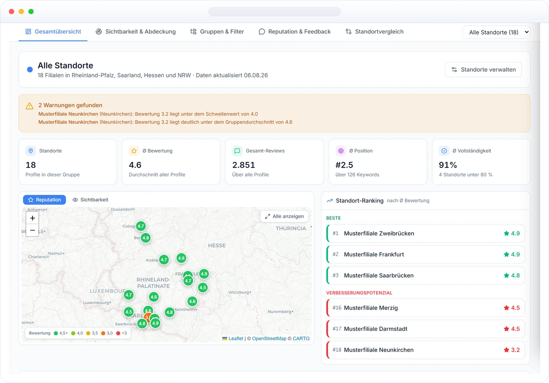Select the 4.7 map marker near Luxembourg
Image resolution: width=549 pixels, height=383 pixels.
point(129,295)
